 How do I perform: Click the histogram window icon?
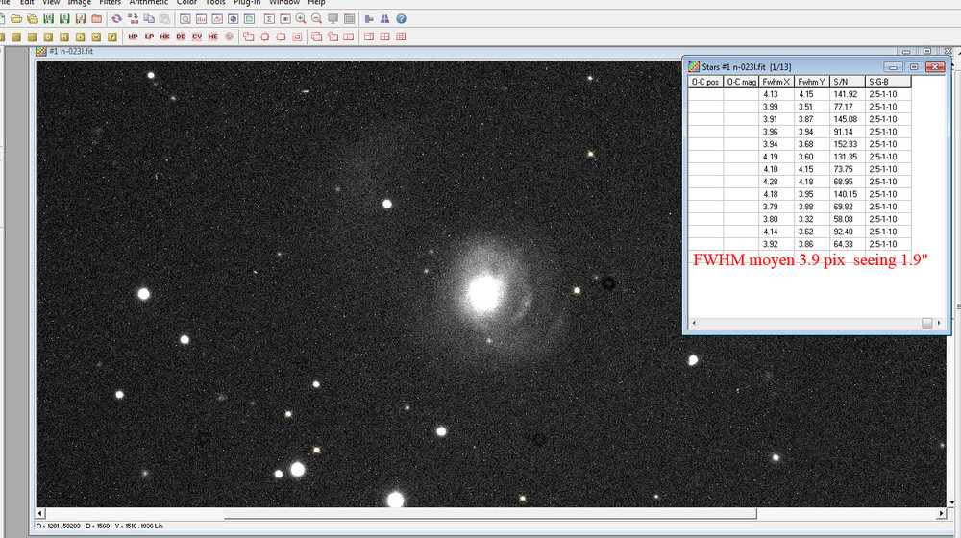click(x=201, y=19)
